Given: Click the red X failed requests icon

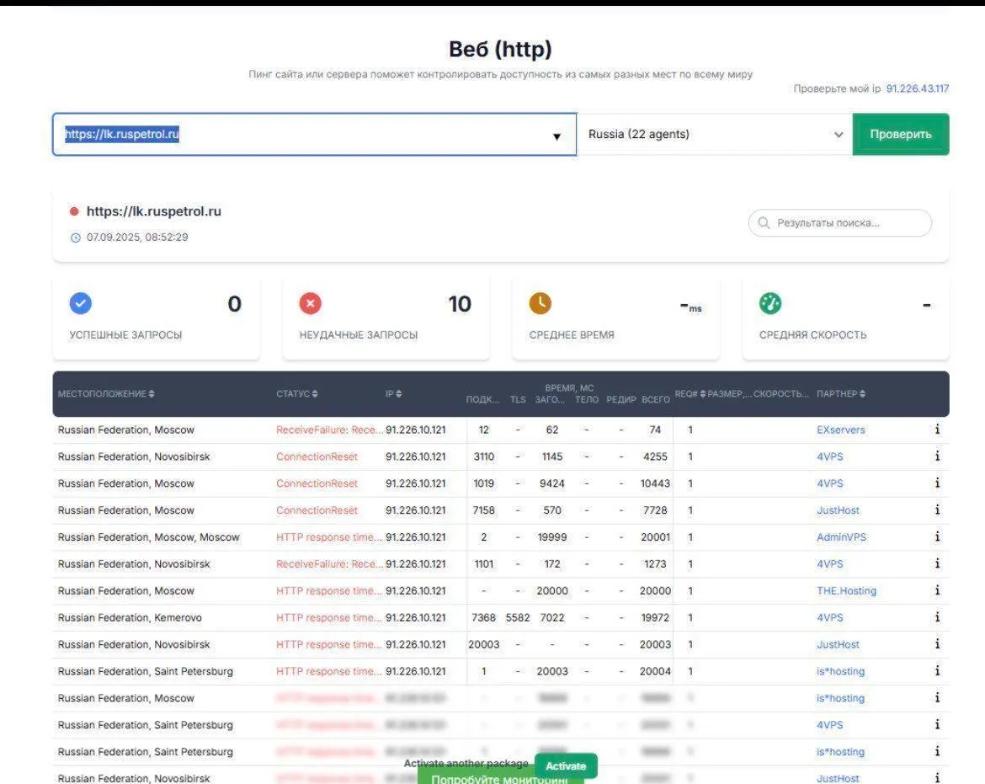Looking at the screenshot, I should click(311, 304).
